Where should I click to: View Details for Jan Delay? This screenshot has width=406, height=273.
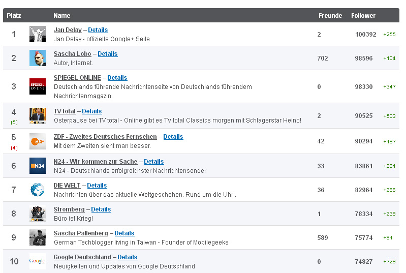pyautogui.click(x=98, y=30)
